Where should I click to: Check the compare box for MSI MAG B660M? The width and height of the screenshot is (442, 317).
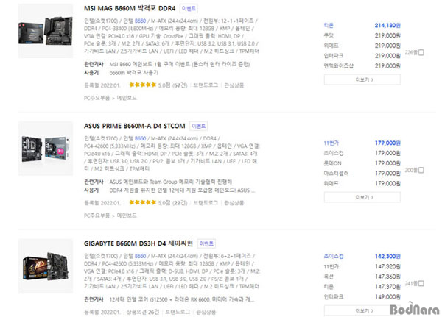[421, 52]
